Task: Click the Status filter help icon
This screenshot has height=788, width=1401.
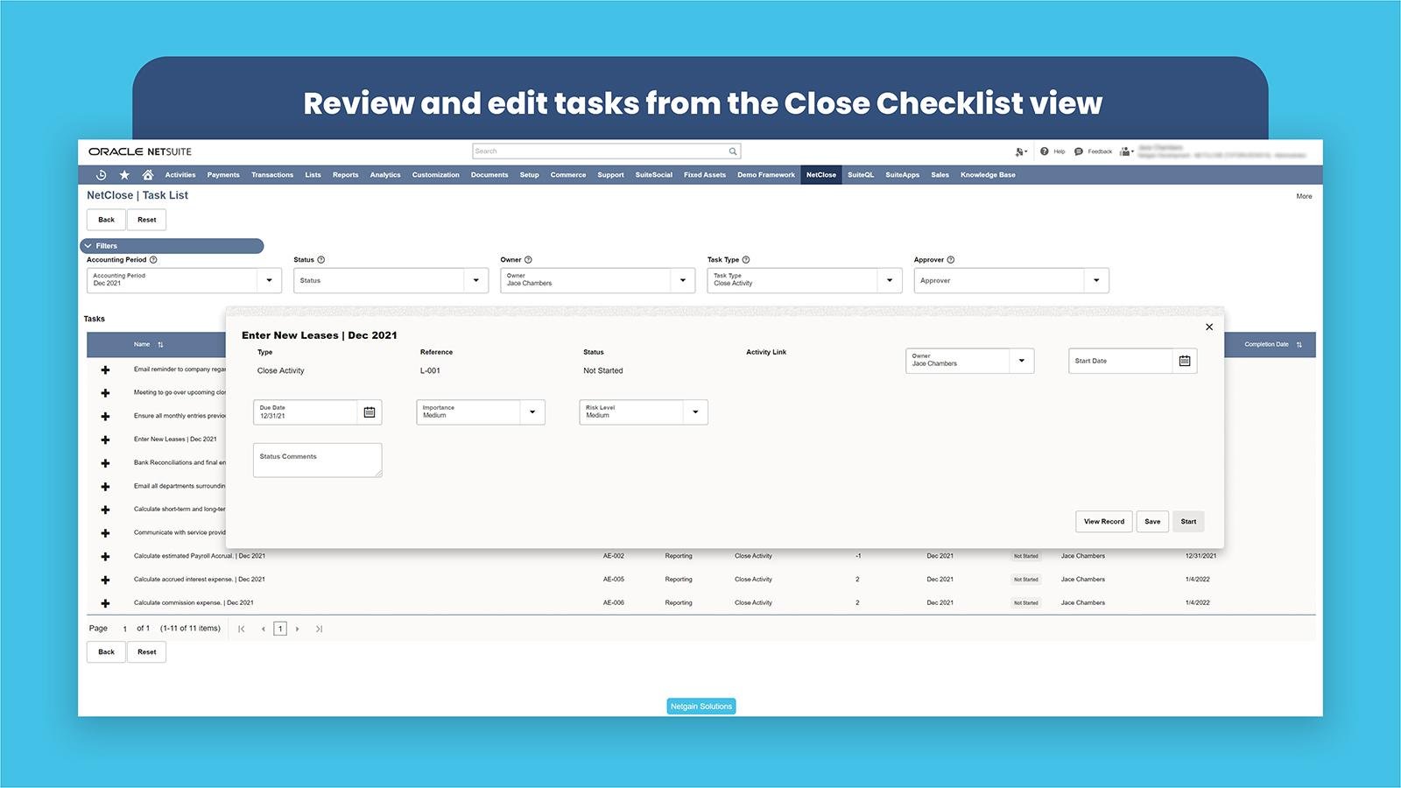Action: [321, 260]
